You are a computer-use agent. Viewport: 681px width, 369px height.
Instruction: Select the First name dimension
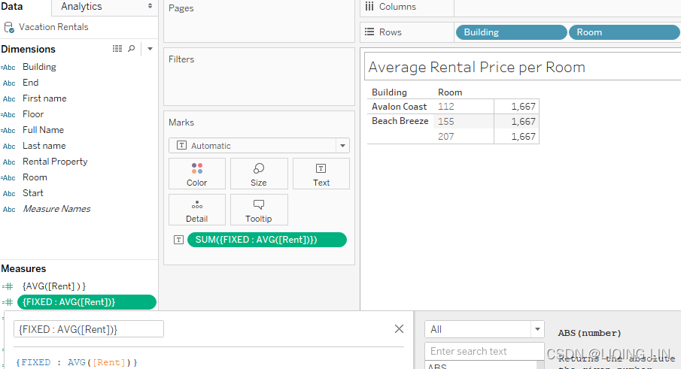44,98
